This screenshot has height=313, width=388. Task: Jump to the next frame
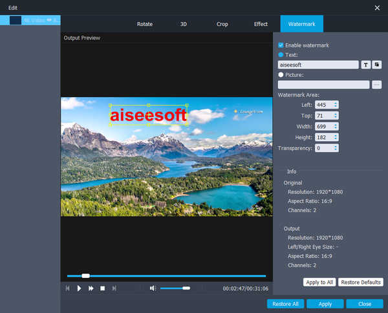point(114,288)
